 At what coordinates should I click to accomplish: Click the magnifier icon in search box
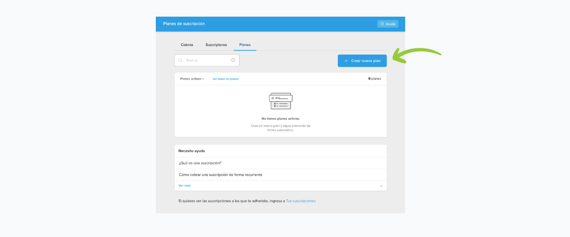click(180, 60)
